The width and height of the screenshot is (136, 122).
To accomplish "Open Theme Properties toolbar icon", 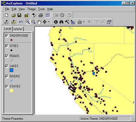I will (x=109, y=22).
